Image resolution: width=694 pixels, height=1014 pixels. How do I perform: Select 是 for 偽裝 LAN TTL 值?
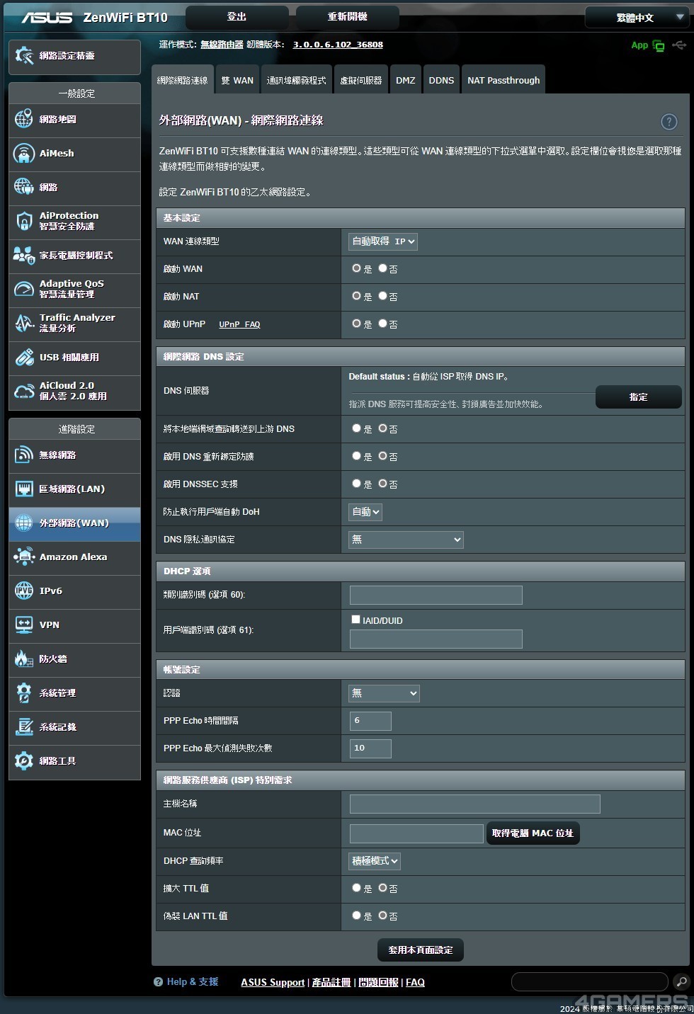(356, 916)
